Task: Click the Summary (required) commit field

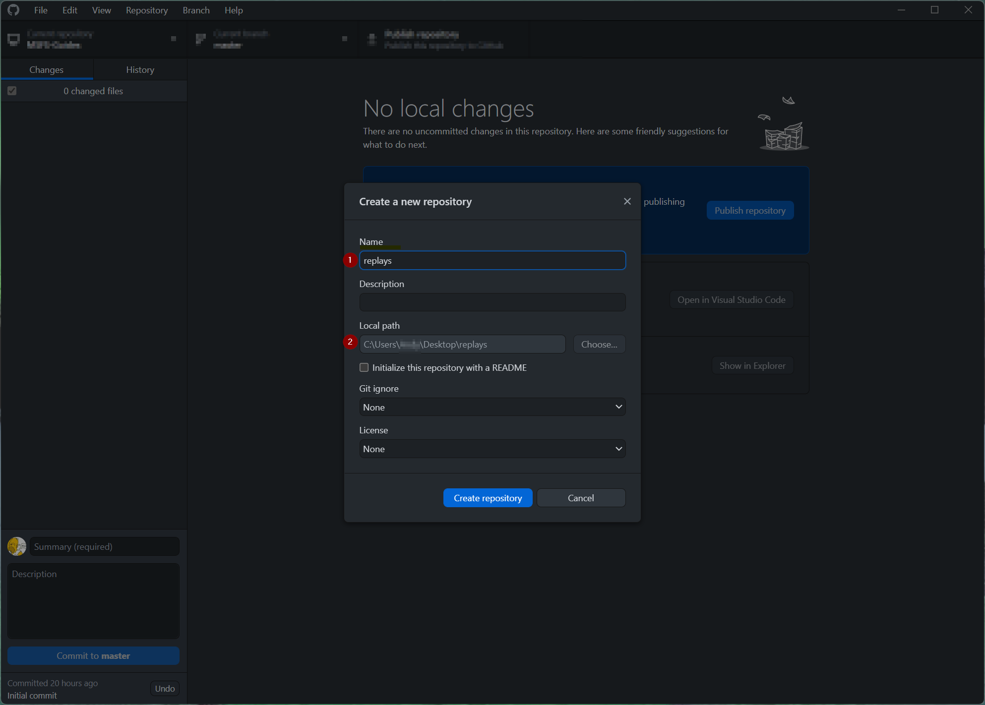Action: pos(104,546)
